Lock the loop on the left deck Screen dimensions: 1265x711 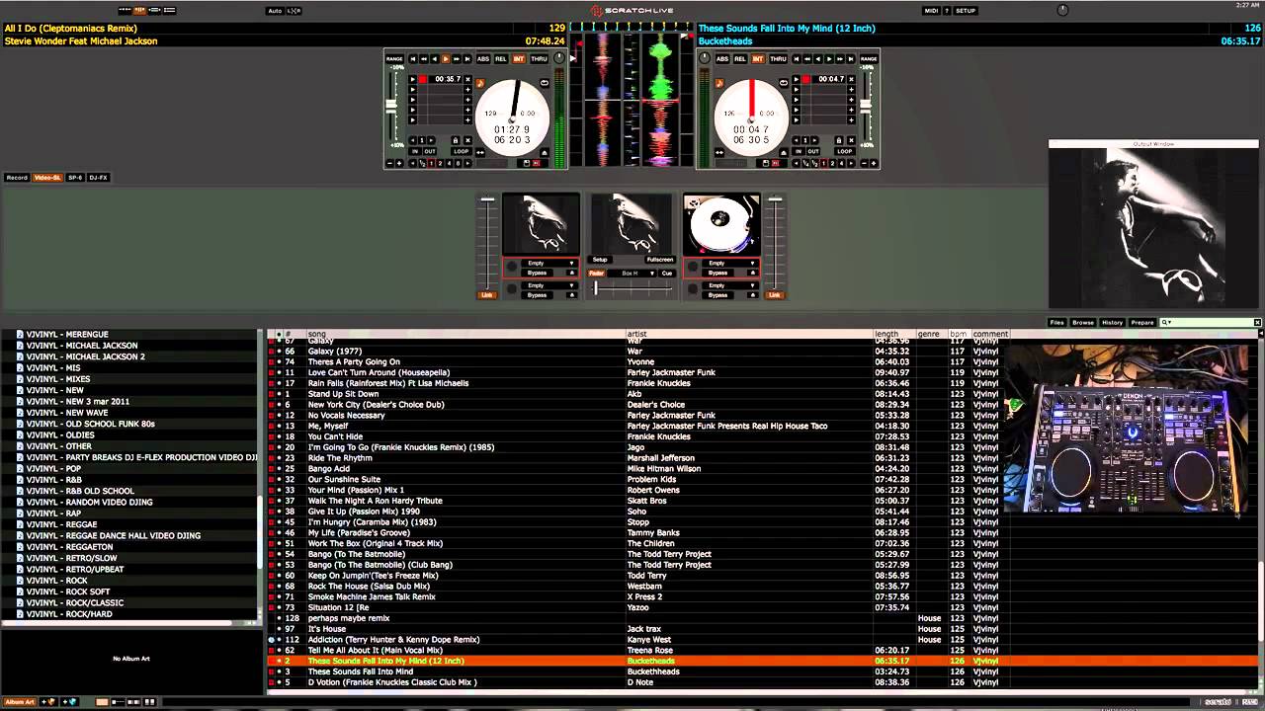456,140
